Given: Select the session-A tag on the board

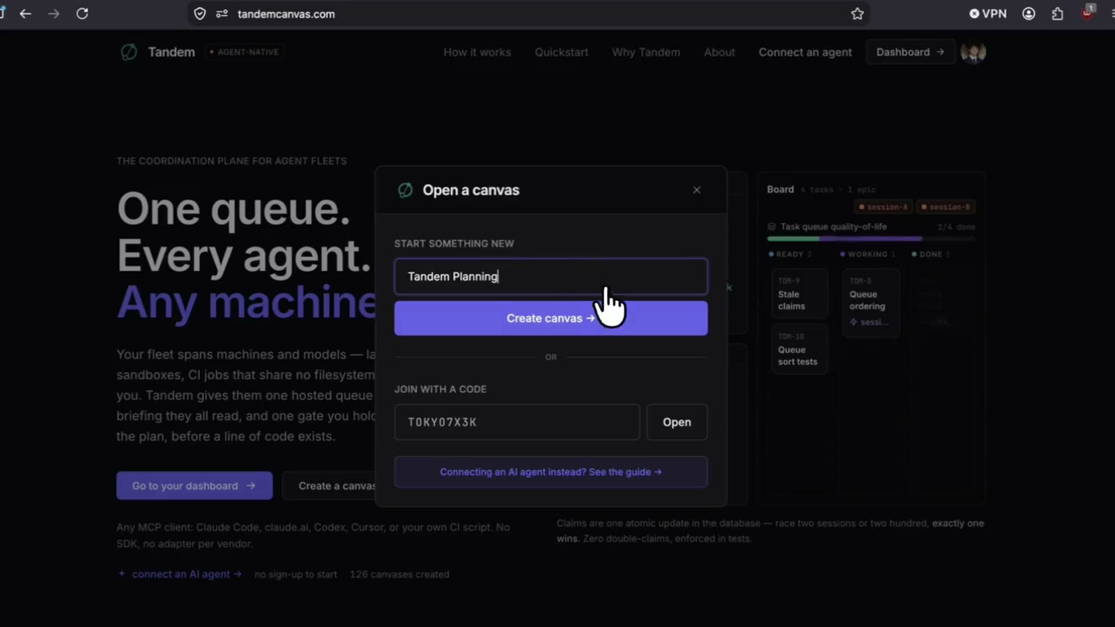Looking at the screenshot, I should [x=884, y=207].
